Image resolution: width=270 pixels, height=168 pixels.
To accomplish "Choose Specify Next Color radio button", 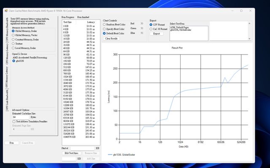I will click(113, 29).
